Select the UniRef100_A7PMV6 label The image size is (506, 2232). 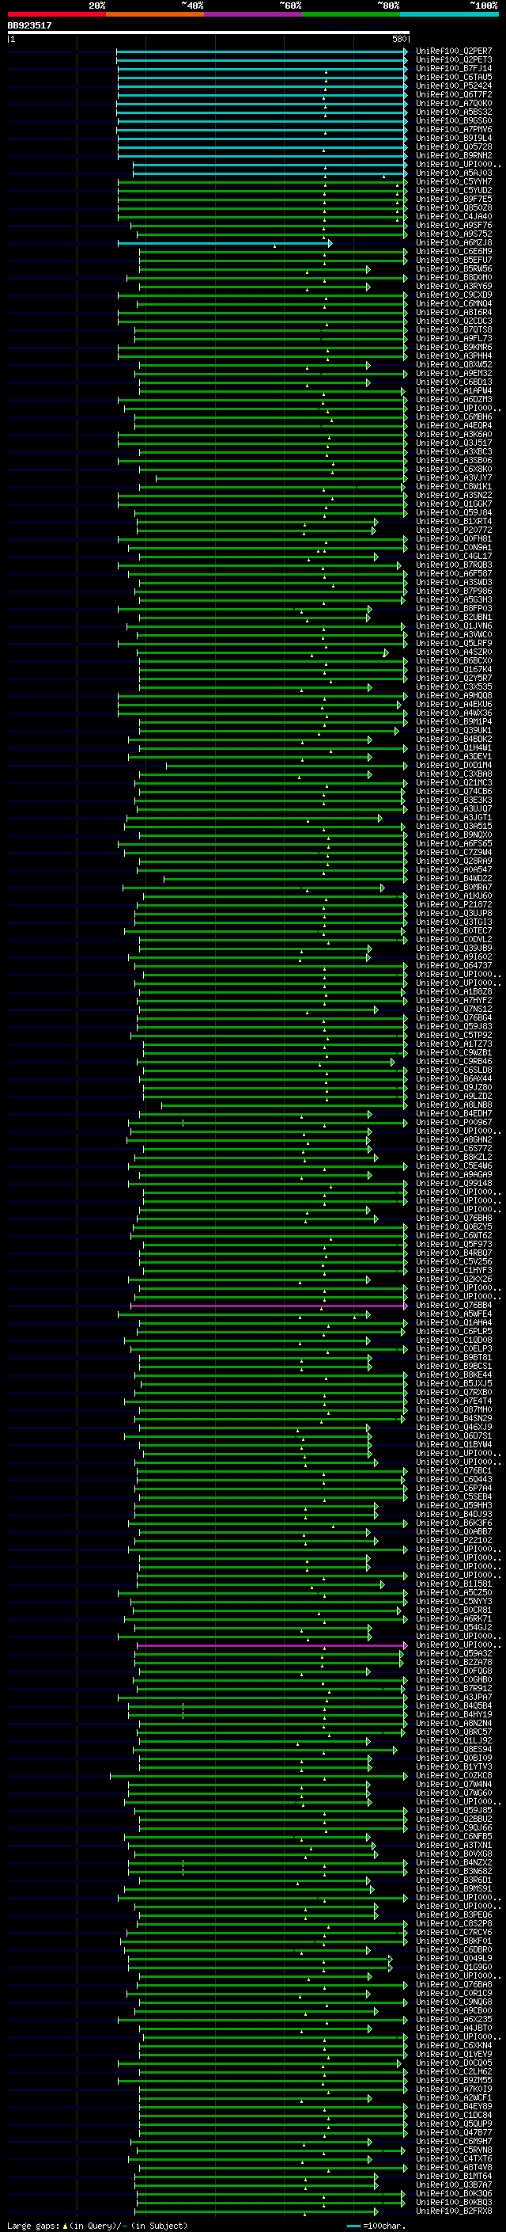click(453, 129)
